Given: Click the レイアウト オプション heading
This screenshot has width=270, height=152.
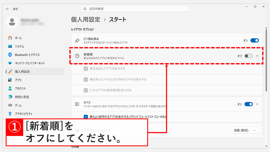Looking at the screenshot, I should [x=83, y=29].
